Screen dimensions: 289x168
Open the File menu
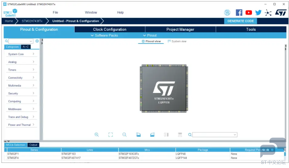click(55, 12)
